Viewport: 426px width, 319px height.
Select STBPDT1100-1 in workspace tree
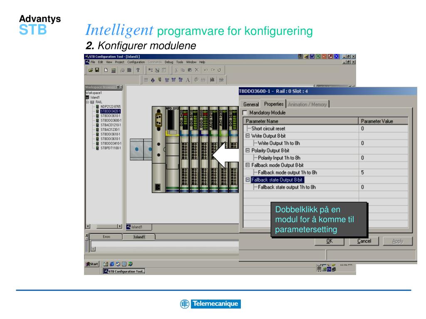(111, 148)
